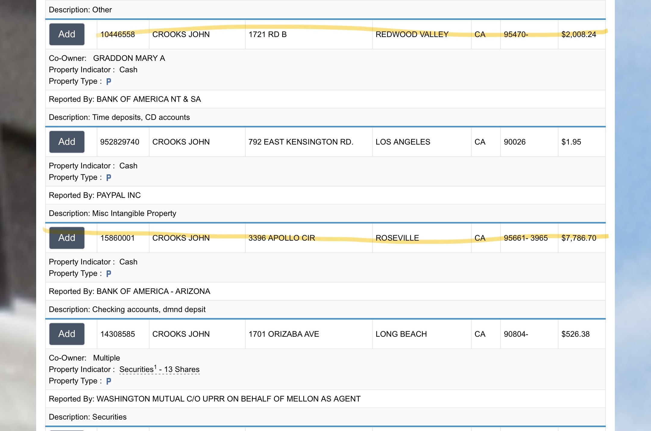Select property ID 952829740
Viewport: 651px width, 431px height.
pyautogui.click(x=120, y=142)
